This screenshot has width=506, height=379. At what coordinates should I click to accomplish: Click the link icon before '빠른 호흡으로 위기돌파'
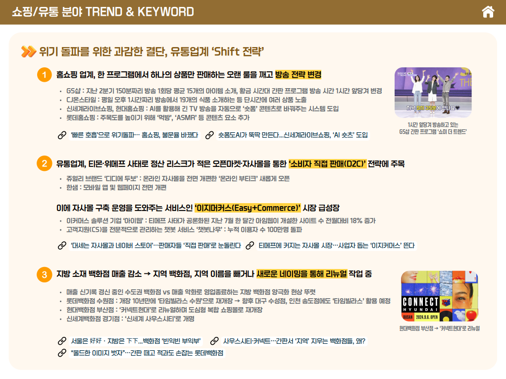click(x=62, y=135)
